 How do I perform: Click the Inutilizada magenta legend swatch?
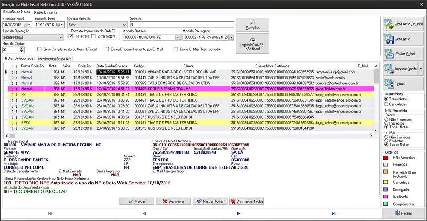pos(385,197)
